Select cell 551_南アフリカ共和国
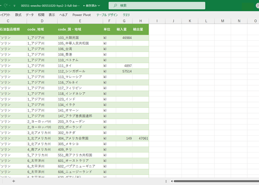The height and width of the screenshot is (185, 259). (x=80, y=155)
